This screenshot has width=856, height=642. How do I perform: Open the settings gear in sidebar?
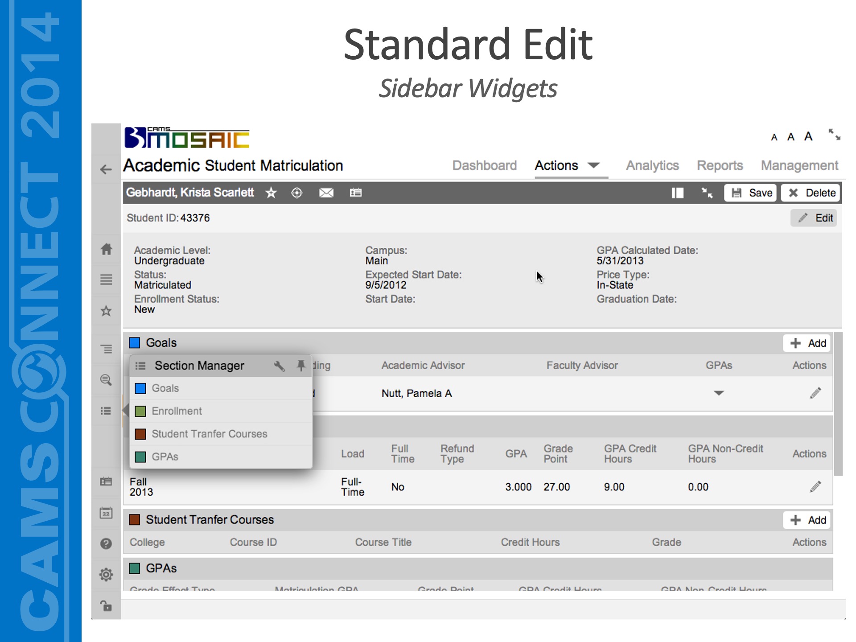click(x=106, y=574)
